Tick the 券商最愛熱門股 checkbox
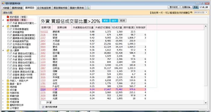The image size is (211, 112). (8, 41)
